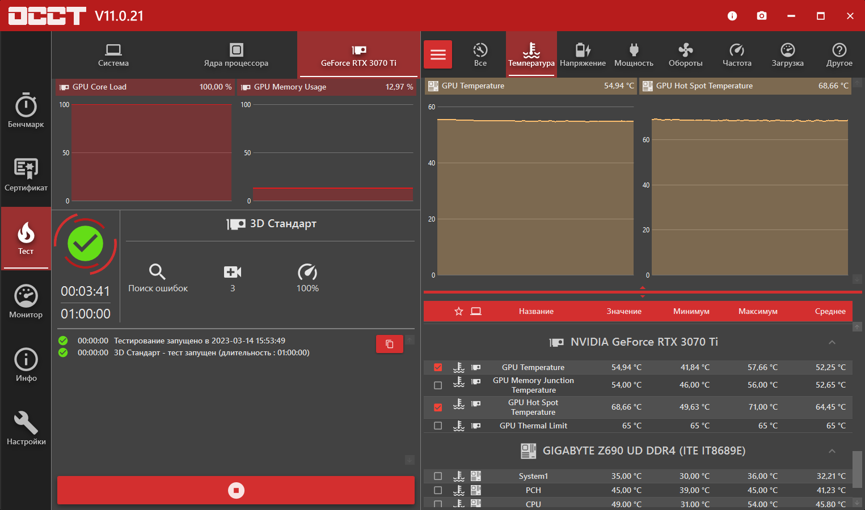865x510 pixels.
Task: Switch to the Система tab
Action: tap(113, 55)
